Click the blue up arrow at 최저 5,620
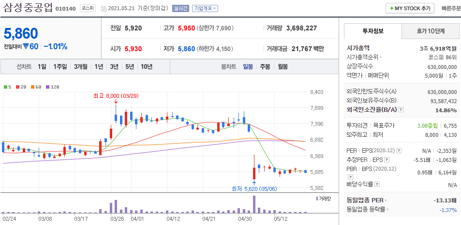The image size is (461, 225). [x=254, y=184]
